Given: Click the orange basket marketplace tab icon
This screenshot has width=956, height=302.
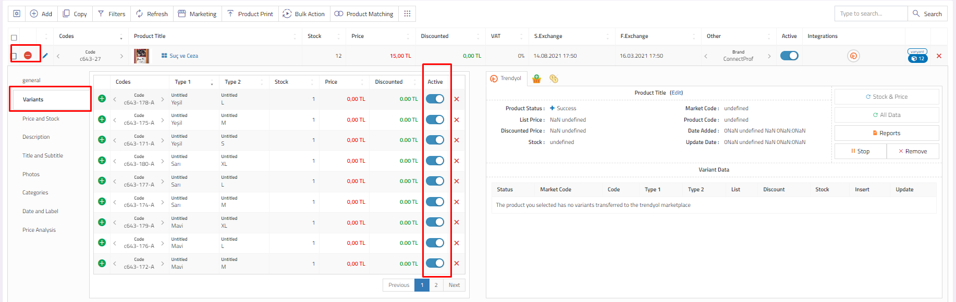Looking at the screenshot, I should coord(536,79).
